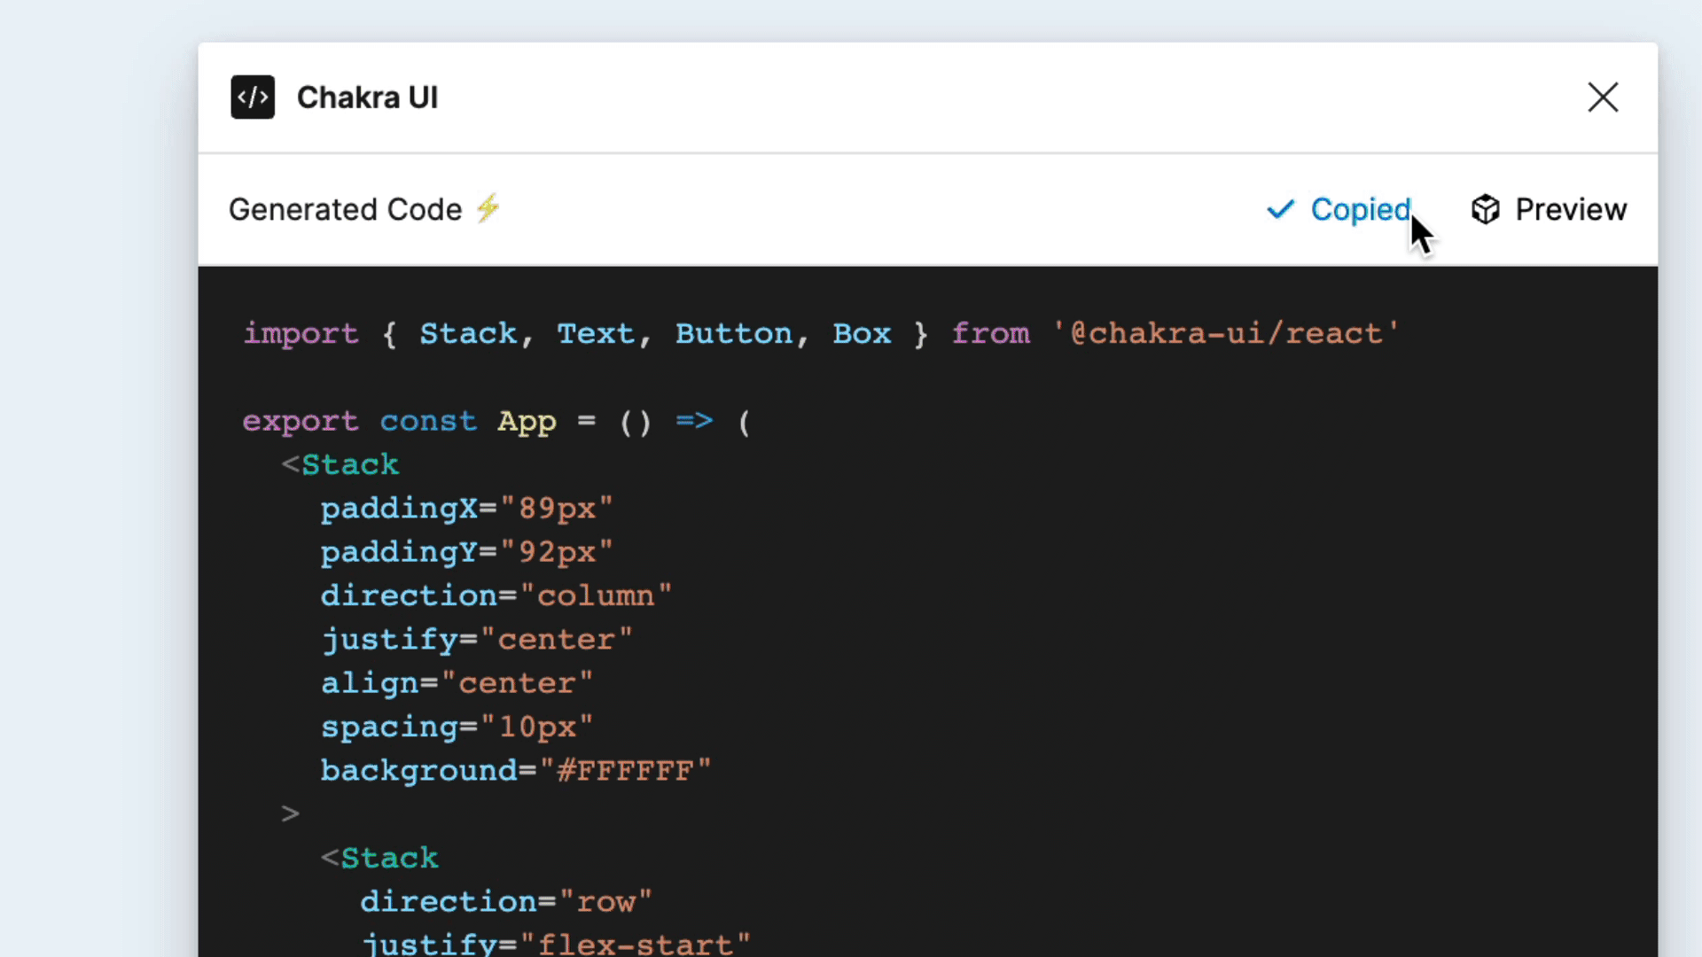Click the '@chakra-ui/react' import string
The height and width of the screenshot is (957, 1702).
tap(1226, 333)
